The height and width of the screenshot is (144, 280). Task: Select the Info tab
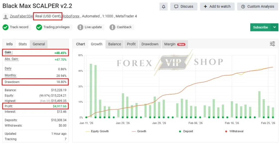click(10, 44)
